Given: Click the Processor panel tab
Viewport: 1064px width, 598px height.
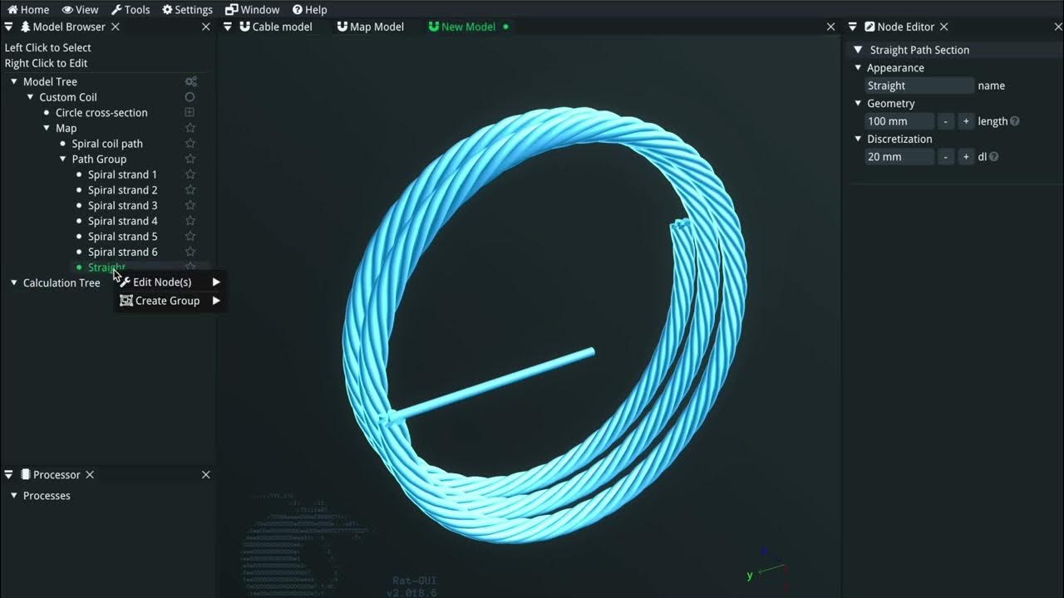Looking at the screenshot, I should 50,475.
